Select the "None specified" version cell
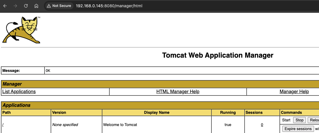The height and width of the screenshot is (133, 319). pyautogui.click(x=76, y=125)
